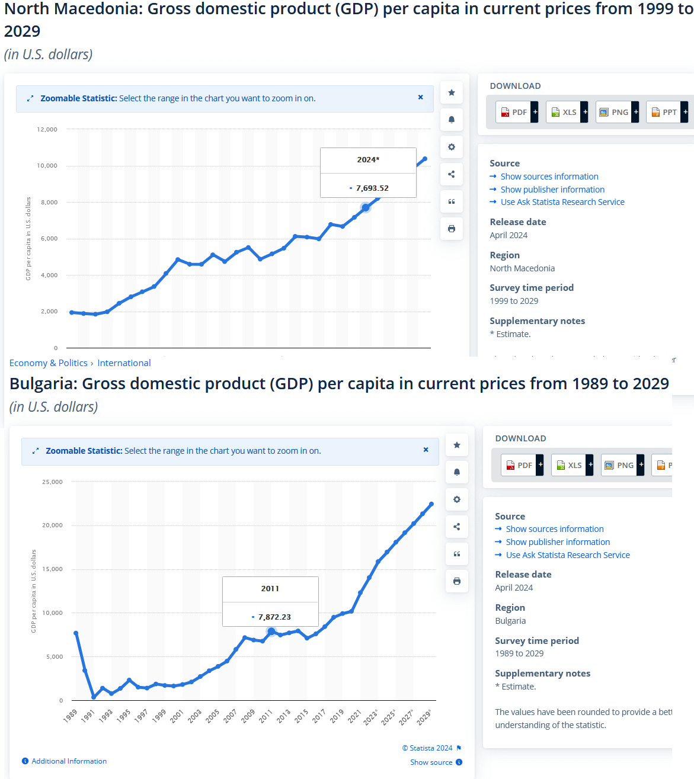This screenshot has width=694, height=779.
Task: Download North Macedonia statistic as PPT
Action: (667, 112)
